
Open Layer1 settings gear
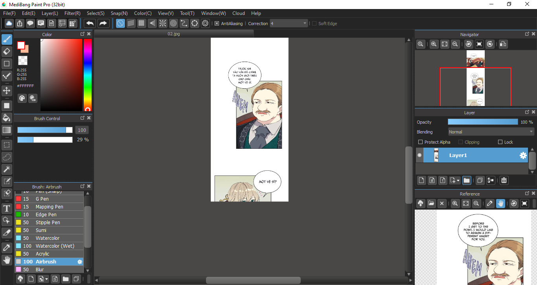523,155
